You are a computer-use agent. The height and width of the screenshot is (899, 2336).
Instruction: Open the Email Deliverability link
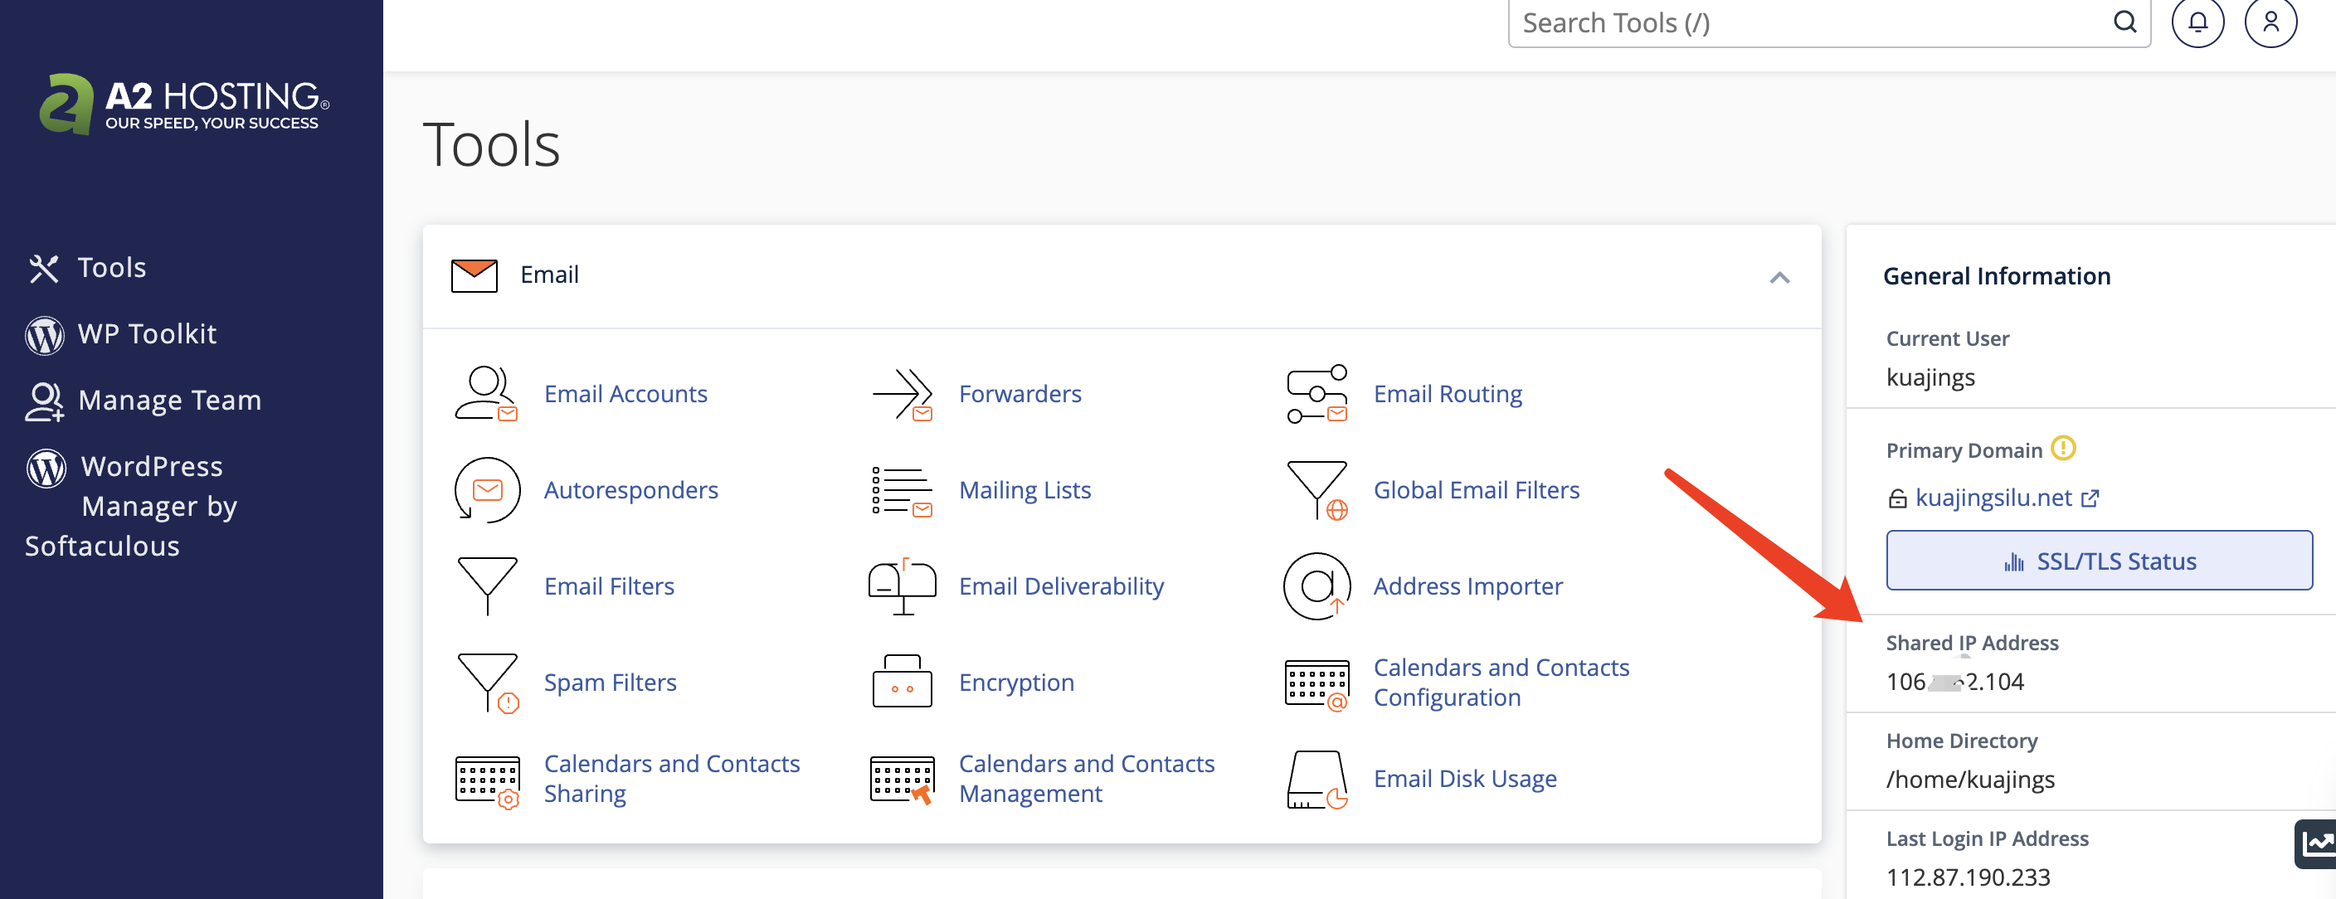[x=1061, y=587]
